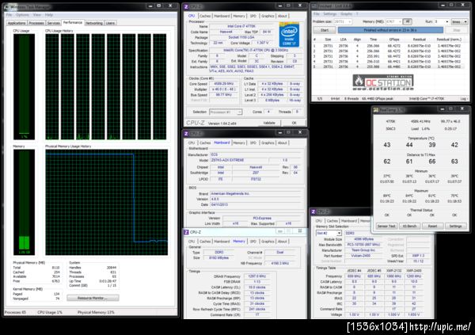Open Resource Monitor from Task Manager
The height and width of the screenshot is (335, 475).
tap(93, 298)
